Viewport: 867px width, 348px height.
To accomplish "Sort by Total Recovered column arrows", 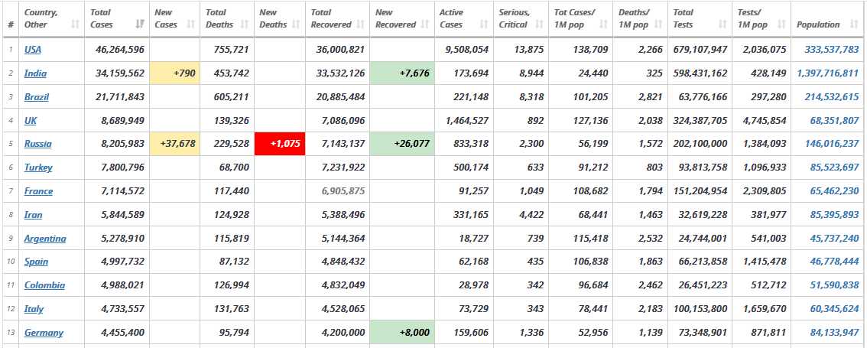I will (x=361, y=24).
